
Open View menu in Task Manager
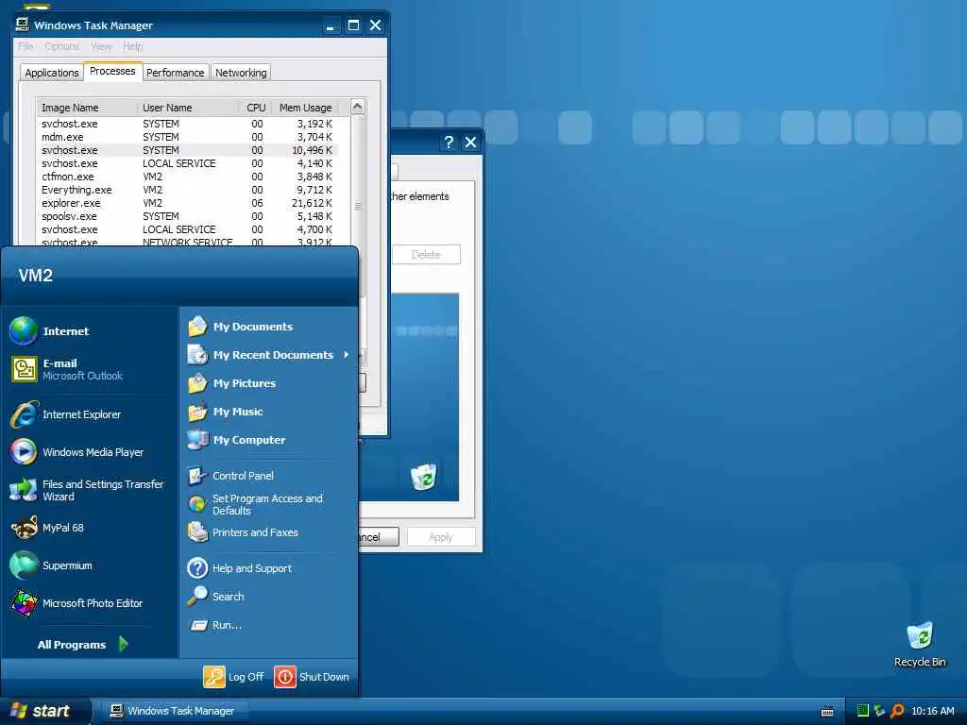101,46
